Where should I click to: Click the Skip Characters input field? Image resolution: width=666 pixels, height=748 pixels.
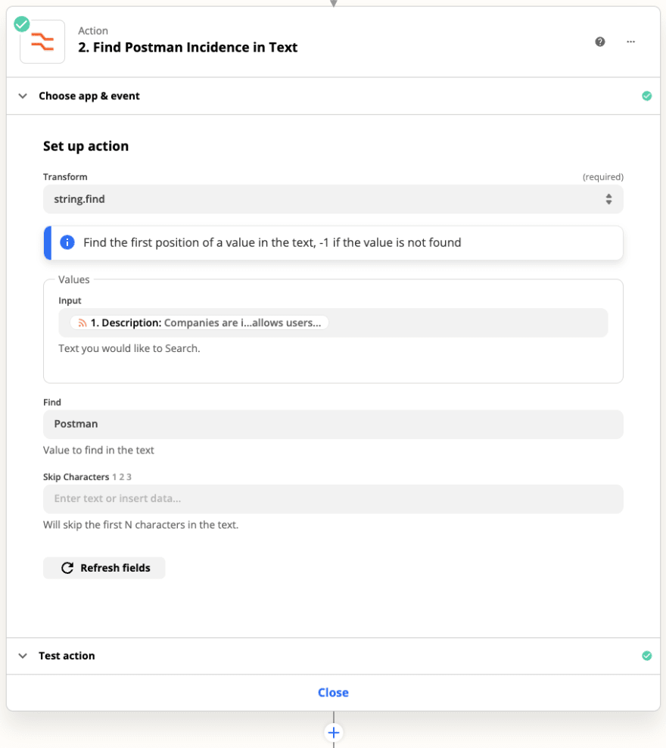point(333,498)
